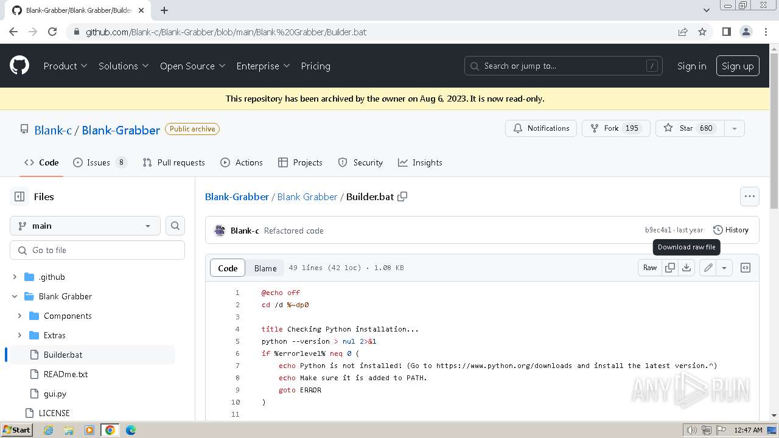The height and width of the screenshot is (438, 779).
Task: Open the Security tab
Action: [360, 162]
